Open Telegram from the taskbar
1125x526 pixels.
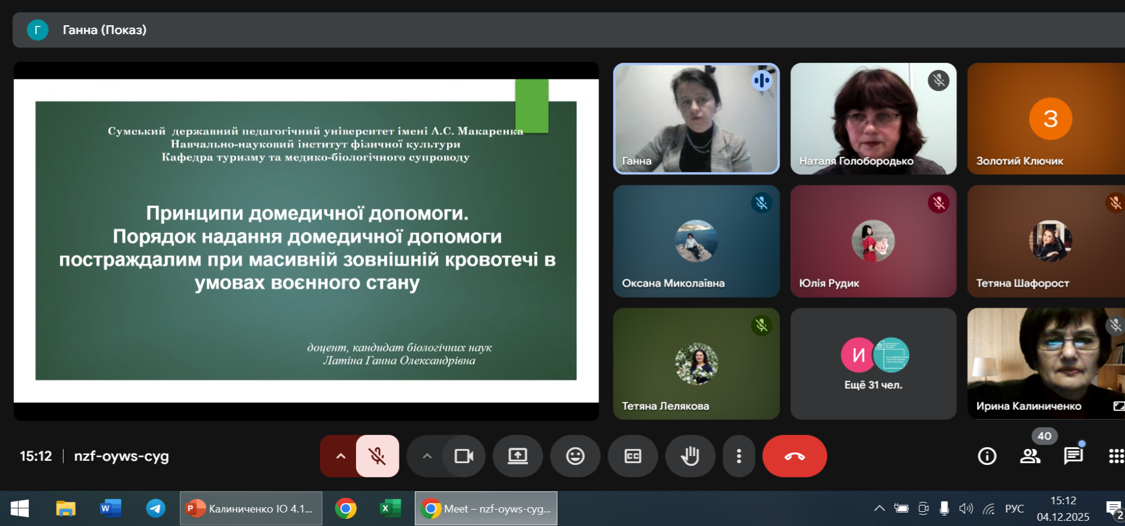[156, 508]
